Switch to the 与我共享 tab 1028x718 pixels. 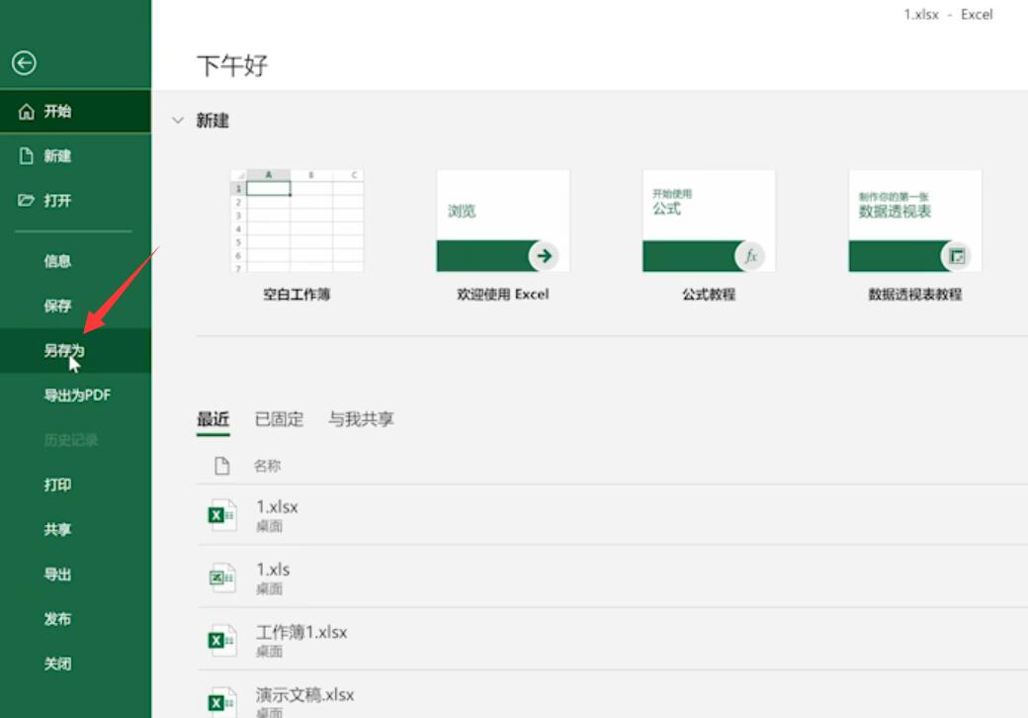(x=361, y=419)
